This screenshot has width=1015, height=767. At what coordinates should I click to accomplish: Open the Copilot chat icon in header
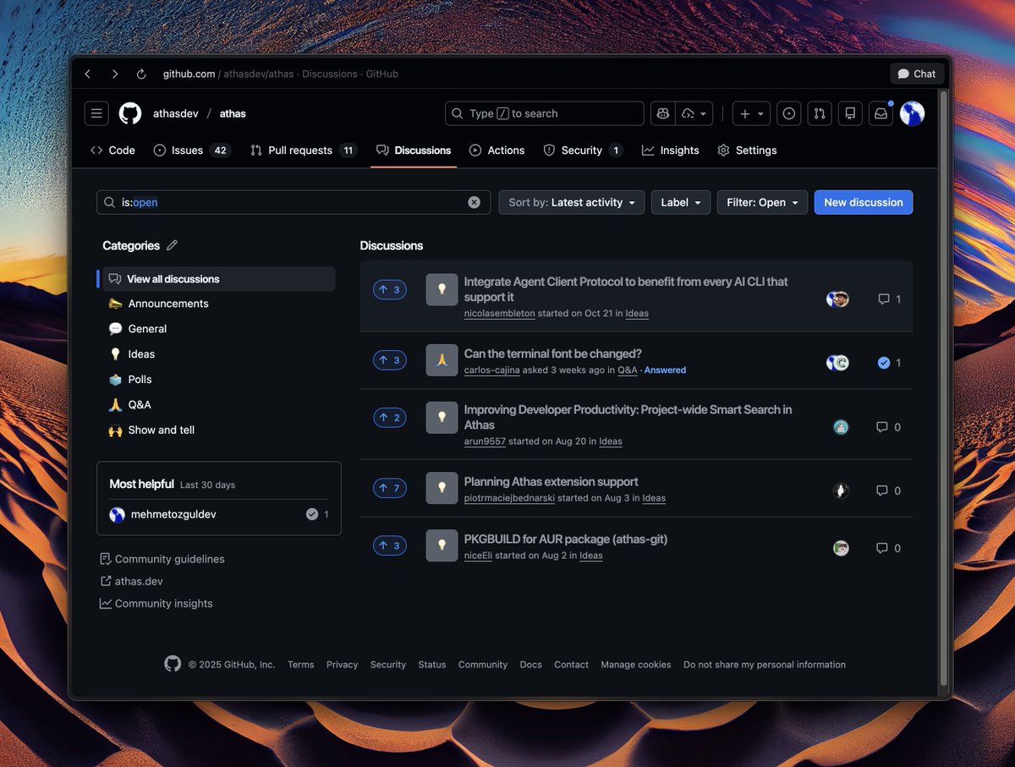click(x=662, y=113)
